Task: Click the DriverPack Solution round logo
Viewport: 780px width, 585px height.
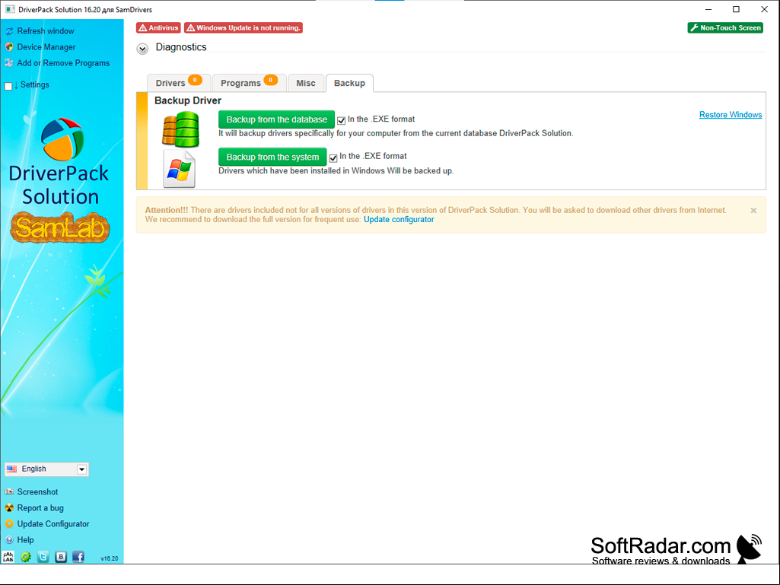Action: [x=62, y=139]
